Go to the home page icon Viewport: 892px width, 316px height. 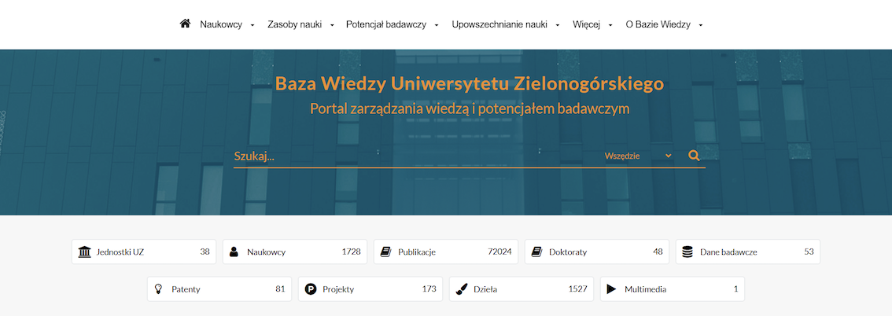pyautogui.click(x=185, y=24)
